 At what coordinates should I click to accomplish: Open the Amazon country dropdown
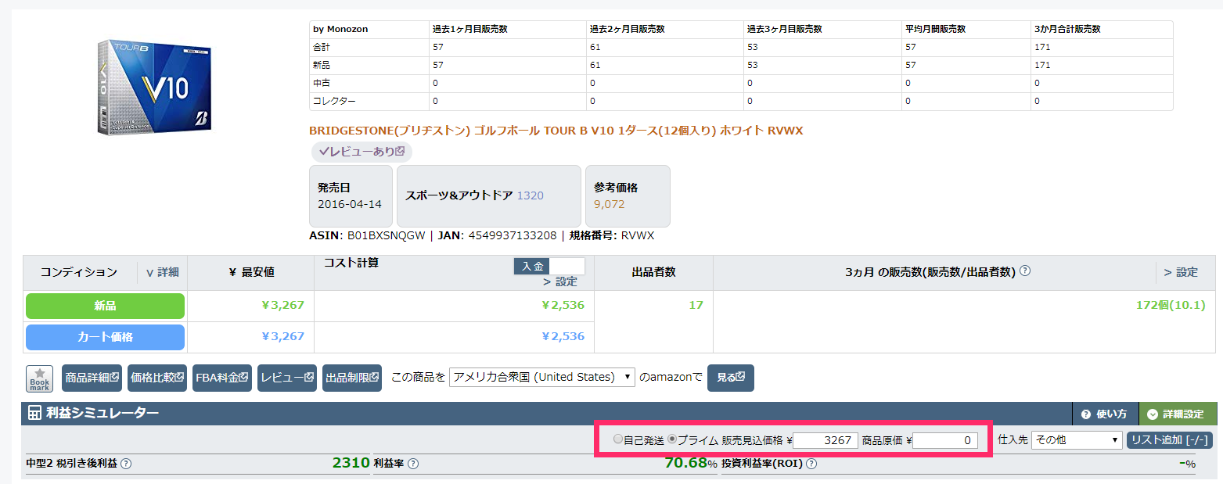[x=542, y=377]
